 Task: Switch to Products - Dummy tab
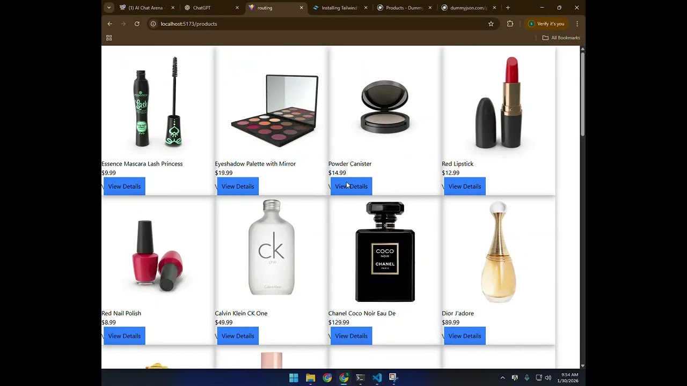click(403, 8)
